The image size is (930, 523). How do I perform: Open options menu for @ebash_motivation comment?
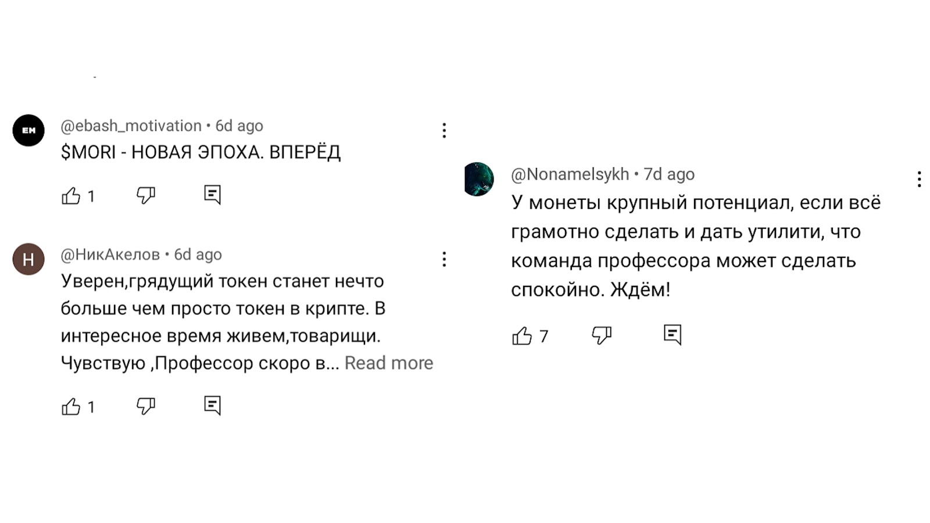(x=444, y=130)
